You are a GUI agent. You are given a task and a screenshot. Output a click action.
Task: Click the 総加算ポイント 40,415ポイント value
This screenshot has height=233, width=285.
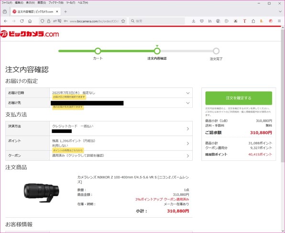coord(260,155)
